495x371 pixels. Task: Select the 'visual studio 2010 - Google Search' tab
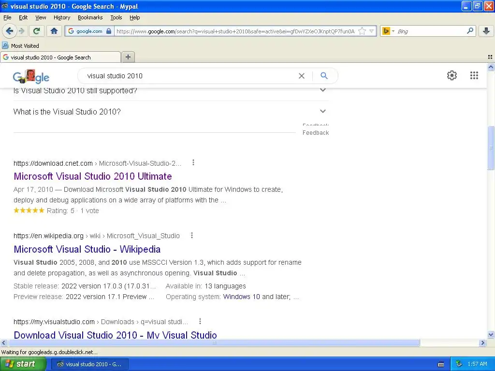coord(60,57)
